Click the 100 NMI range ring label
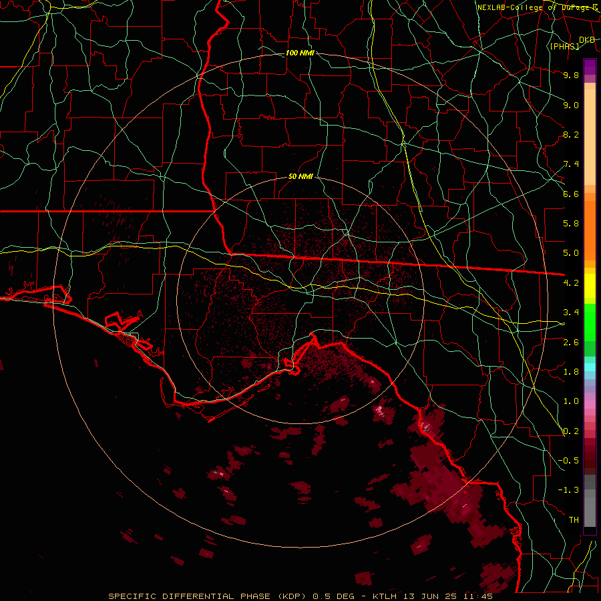The height and width of the screenshot is (601, 601). (300, 53)
